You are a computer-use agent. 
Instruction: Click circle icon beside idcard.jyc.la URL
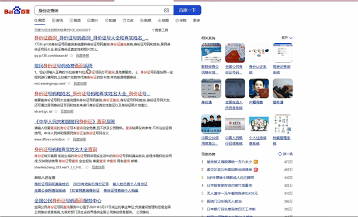(x=56, y=111)
